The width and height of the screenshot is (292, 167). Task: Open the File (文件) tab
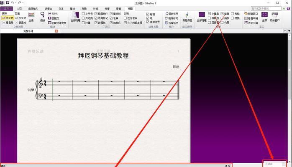pos(6,8)
